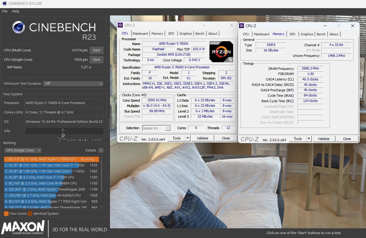Open About tab in CPU window
Viewport: 366px width, 238px height.
coord(213,34)
